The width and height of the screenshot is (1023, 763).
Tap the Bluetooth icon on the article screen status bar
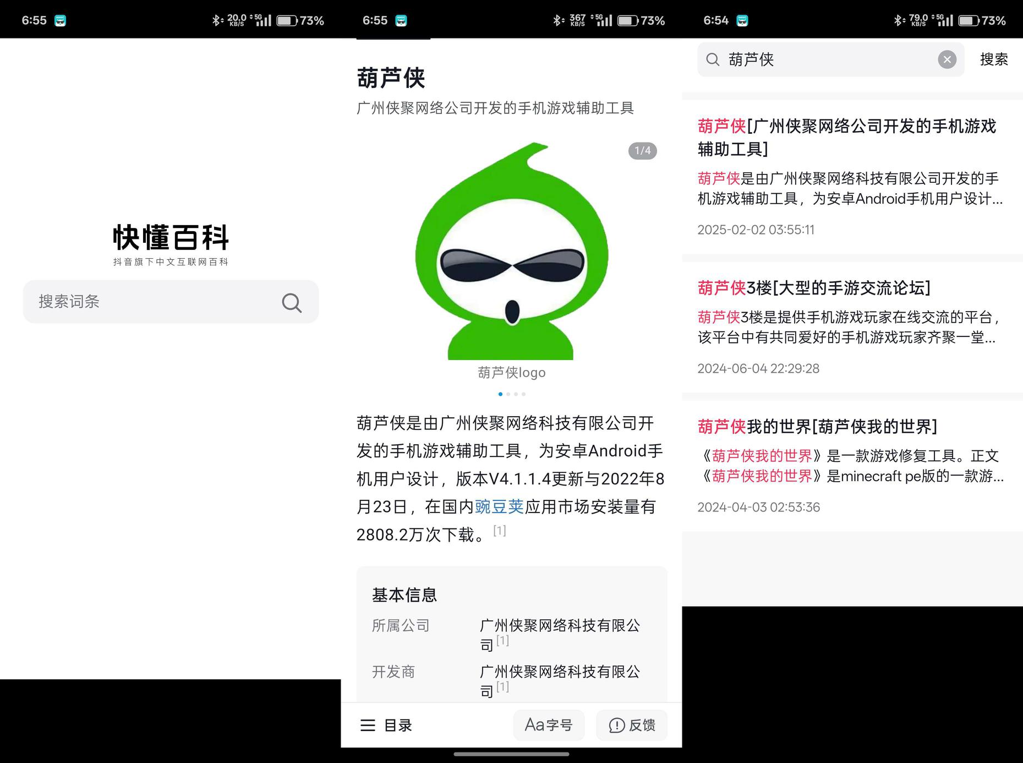pyautogui.click(x=558, y=20)
